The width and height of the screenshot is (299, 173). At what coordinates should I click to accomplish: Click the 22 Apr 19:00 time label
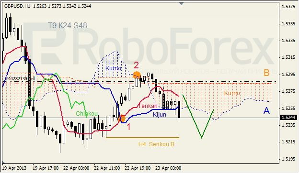(x=138, y=168)
